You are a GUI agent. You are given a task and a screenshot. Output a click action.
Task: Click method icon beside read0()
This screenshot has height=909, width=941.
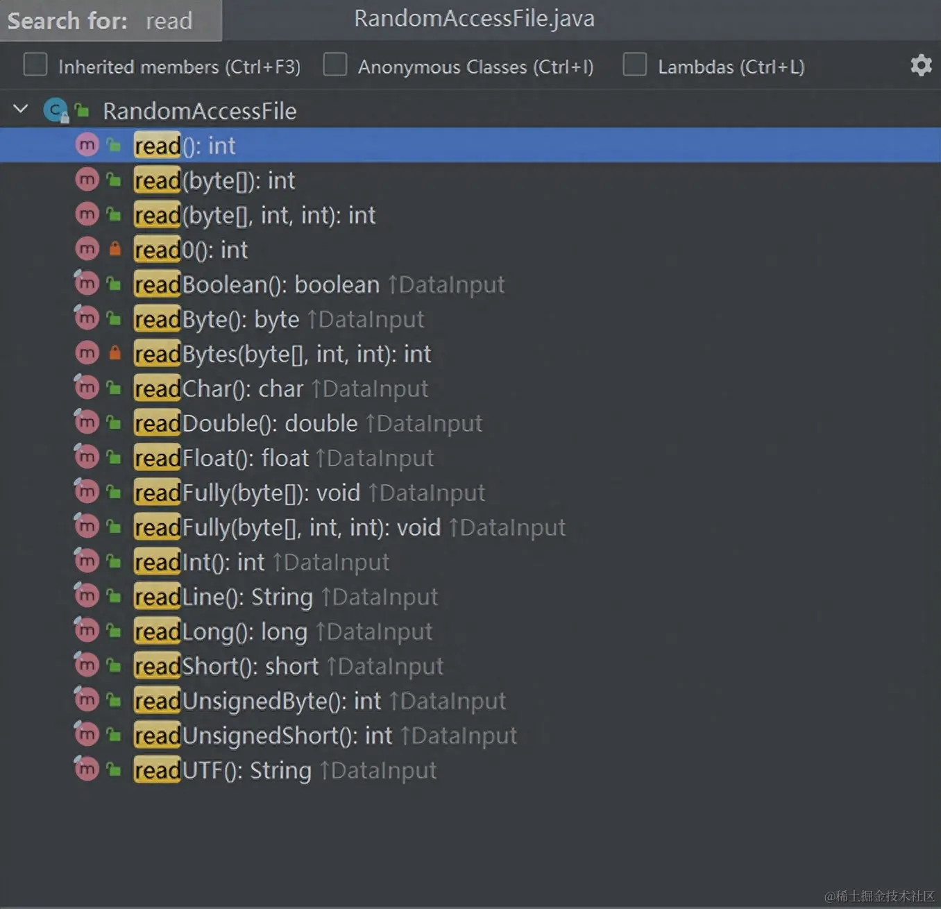tap(87, 249)
